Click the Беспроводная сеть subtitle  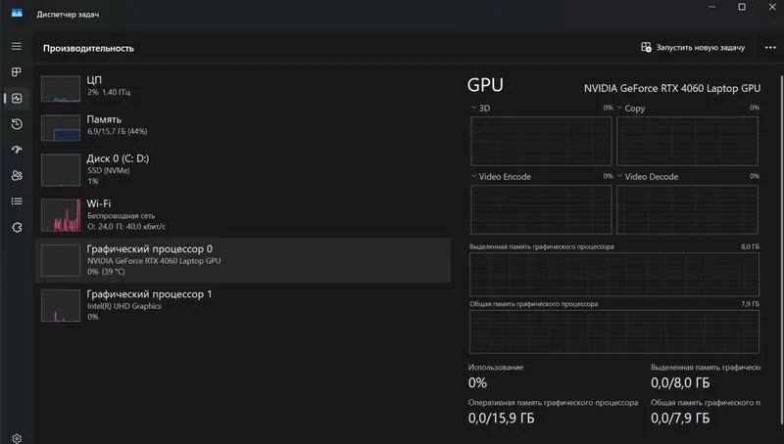point(121,216)
